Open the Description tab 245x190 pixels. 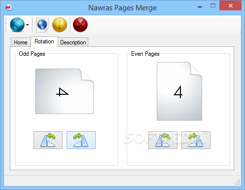click(73, 42)
